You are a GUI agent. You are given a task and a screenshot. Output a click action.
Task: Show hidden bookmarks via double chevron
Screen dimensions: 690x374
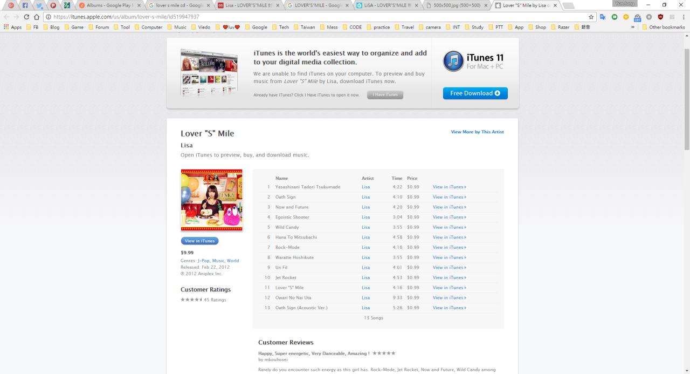pos(633,27)
